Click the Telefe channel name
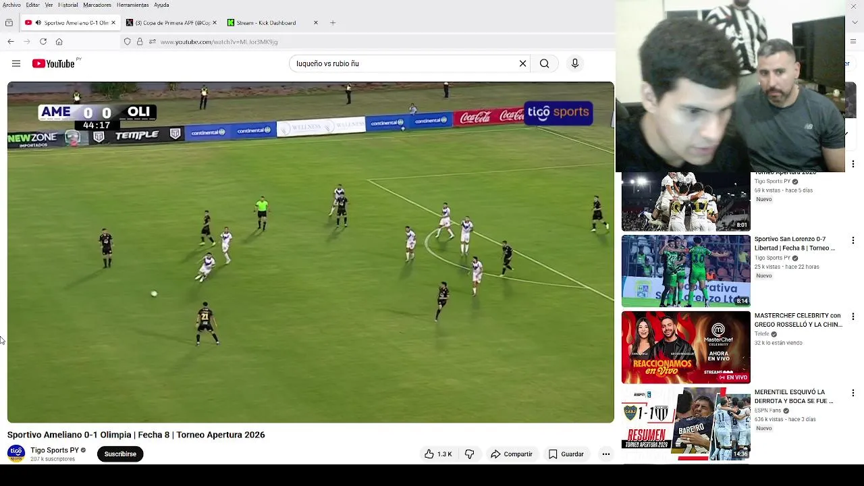 click(761, 334)
